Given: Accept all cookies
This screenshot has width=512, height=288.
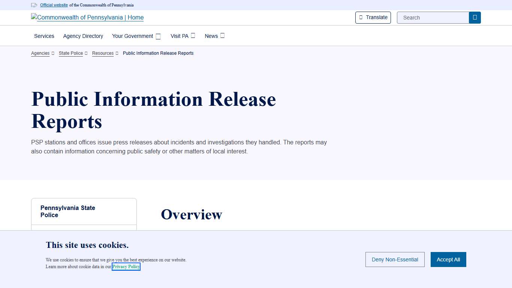Looking at the screenshot, I should pos(448,259).
